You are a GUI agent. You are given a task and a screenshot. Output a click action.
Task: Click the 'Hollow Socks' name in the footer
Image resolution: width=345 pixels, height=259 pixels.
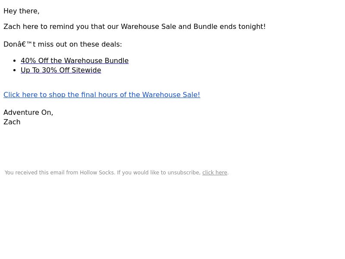[97, 172]
